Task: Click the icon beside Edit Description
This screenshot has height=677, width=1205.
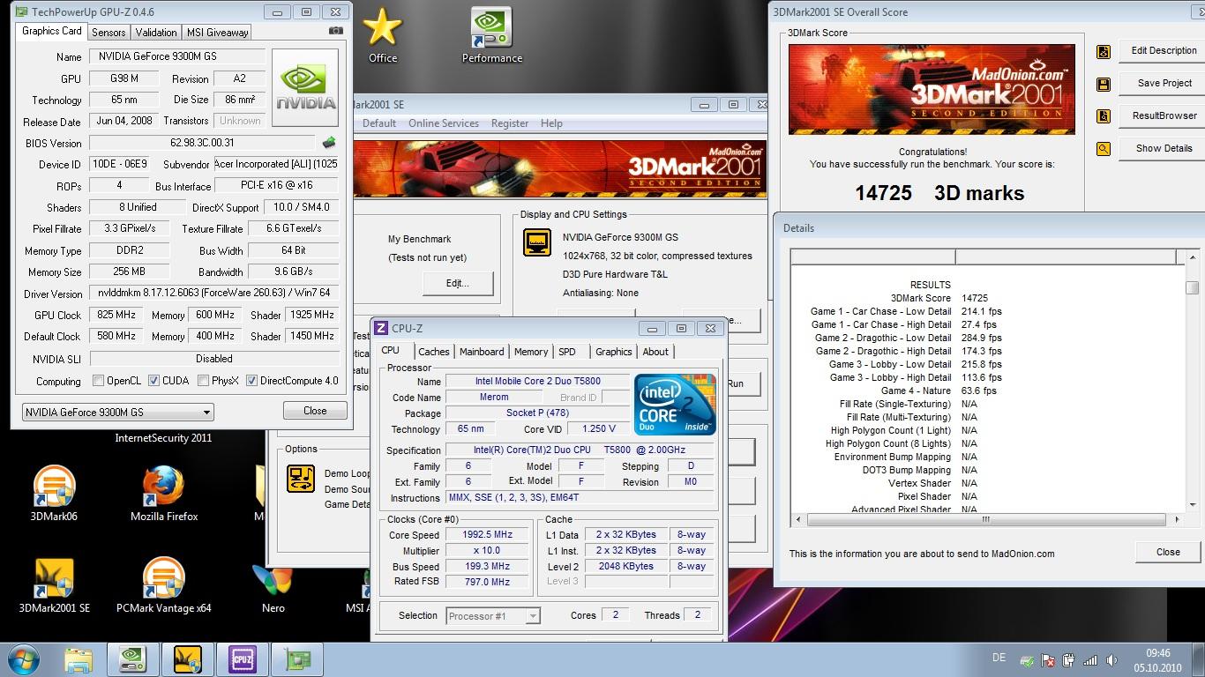Action: [1103, 51]
